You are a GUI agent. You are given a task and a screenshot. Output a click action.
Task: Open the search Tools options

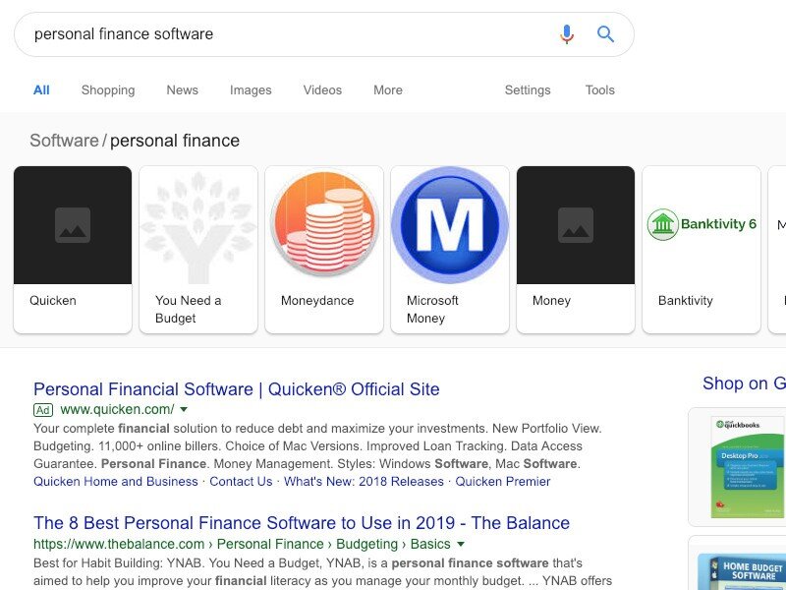click(x=599, y=90)
